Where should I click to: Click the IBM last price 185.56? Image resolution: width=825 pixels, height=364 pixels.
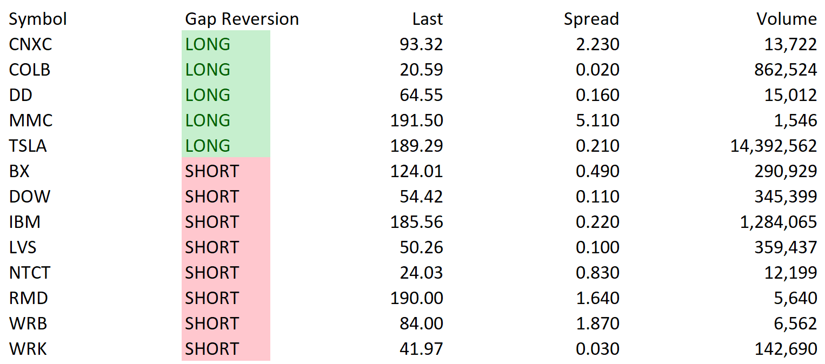417,222
